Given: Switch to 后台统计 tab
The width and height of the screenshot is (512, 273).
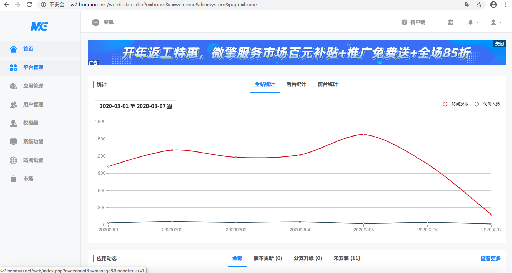Looking at the screenshot, I should [296, 84].
